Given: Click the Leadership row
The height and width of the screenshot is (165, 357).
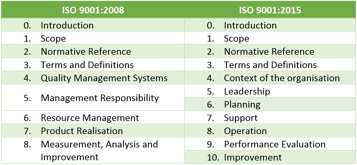Looking at the screenshot, I should click(270, 91).
